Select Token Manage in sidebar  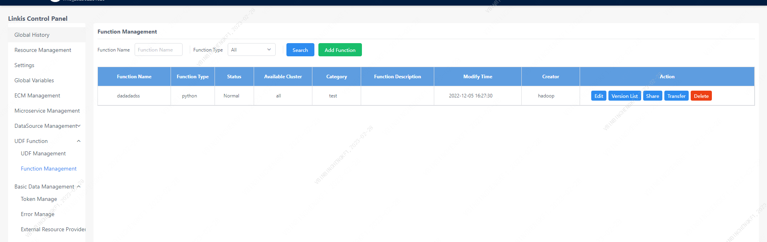coord(39,199)
